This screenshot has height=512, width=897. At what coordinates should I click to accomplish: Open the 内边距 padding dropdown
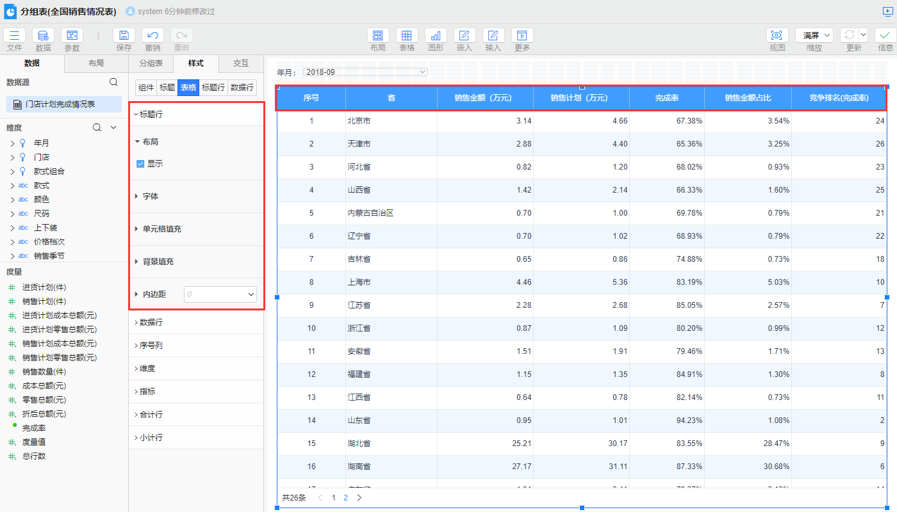point(220,294)
